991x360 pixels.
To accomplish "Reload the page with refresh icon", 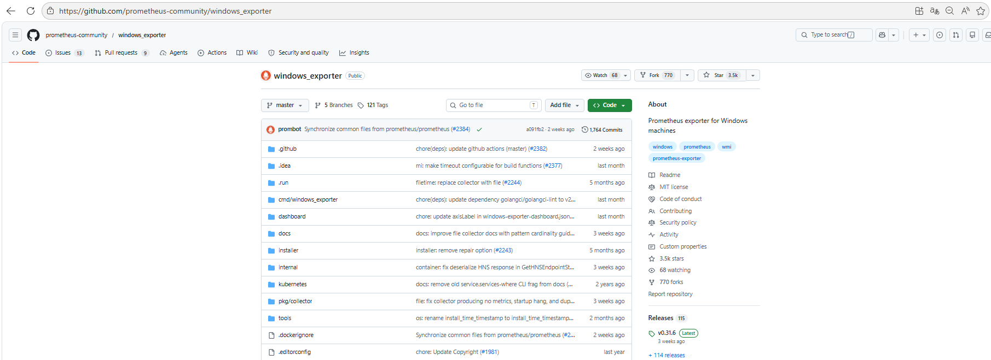I will tap(31, 11).
